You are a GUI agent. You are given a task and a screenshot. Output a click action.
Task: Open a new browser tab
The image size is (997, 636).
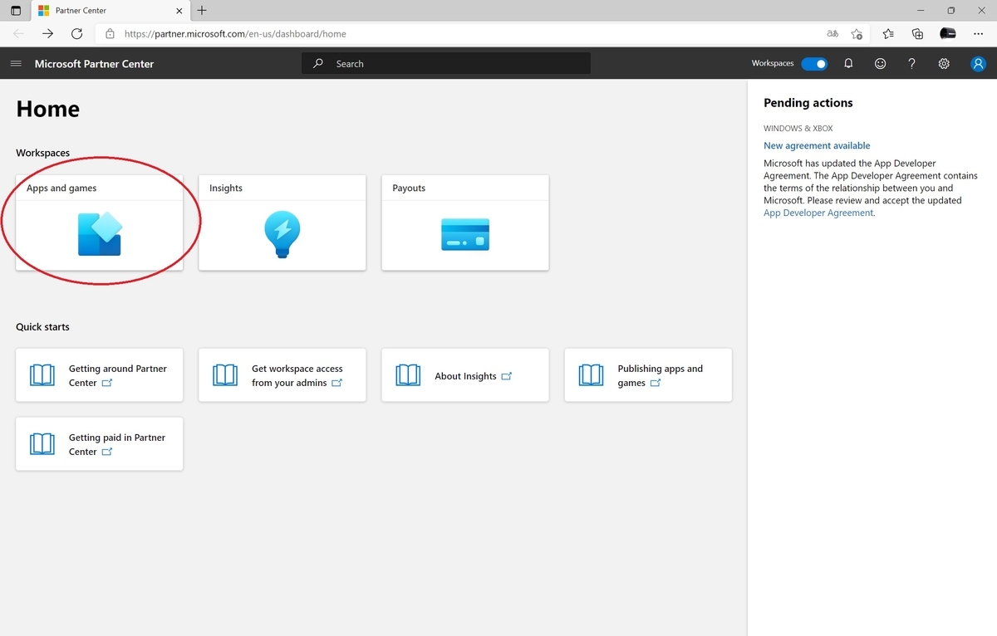point(202,11)
